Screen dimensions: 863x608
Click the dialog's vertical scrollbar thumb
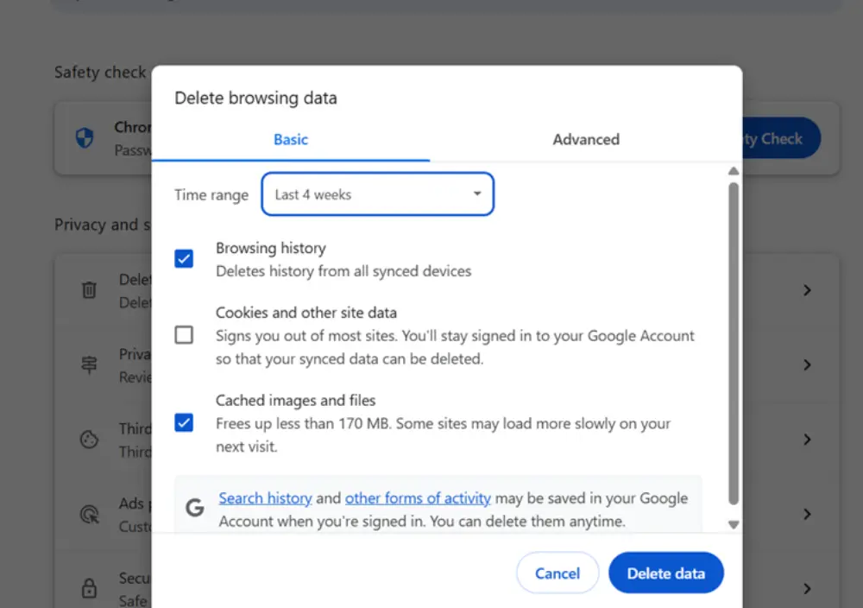click(734, 341)
